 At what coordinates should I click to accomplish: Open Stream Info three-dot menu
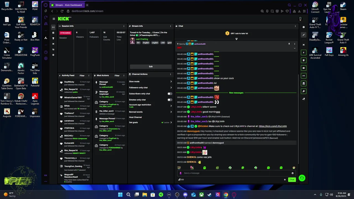pyautogui.click(x=170, y=26)
